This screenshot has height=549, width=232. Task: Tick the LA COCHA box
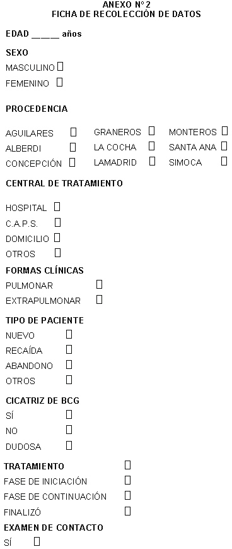152,146
